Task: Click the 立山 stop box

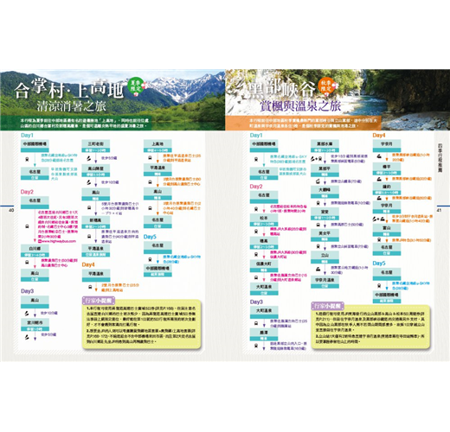Action: [x=325, y=257]
